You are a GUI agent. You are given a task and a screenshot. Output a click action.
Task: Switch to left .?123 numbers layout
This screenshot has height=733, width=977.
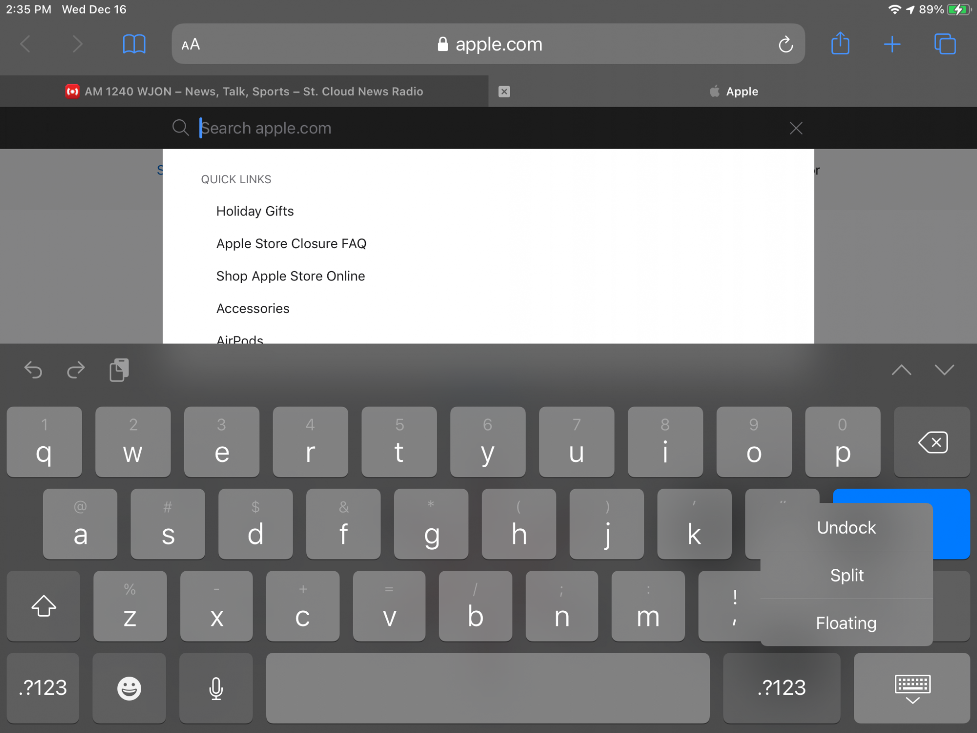point(43,688)
